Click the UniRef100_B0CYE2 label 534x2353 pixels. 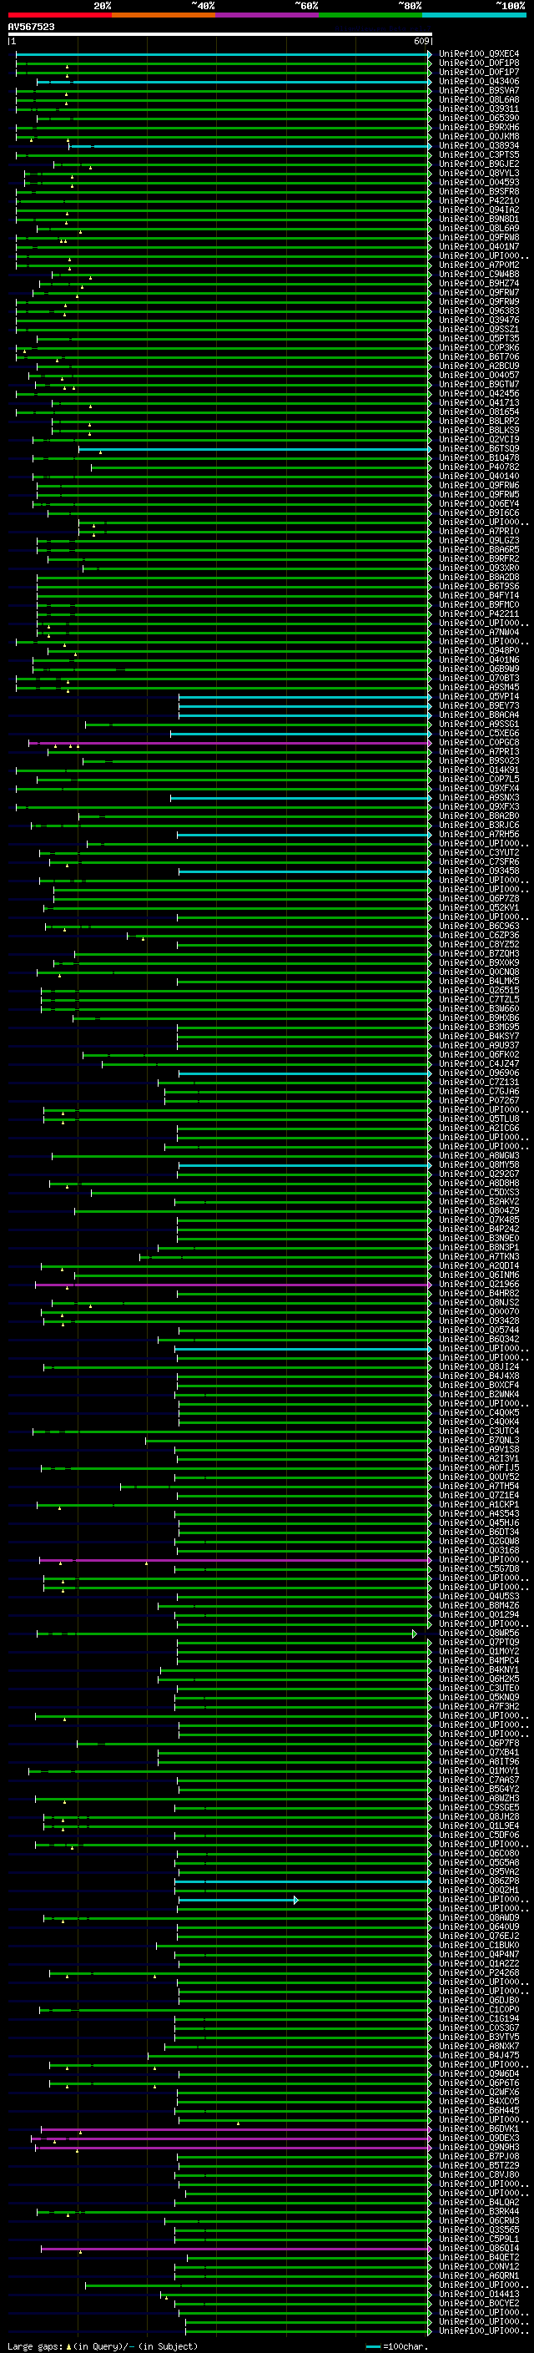tap(479, 2303)
